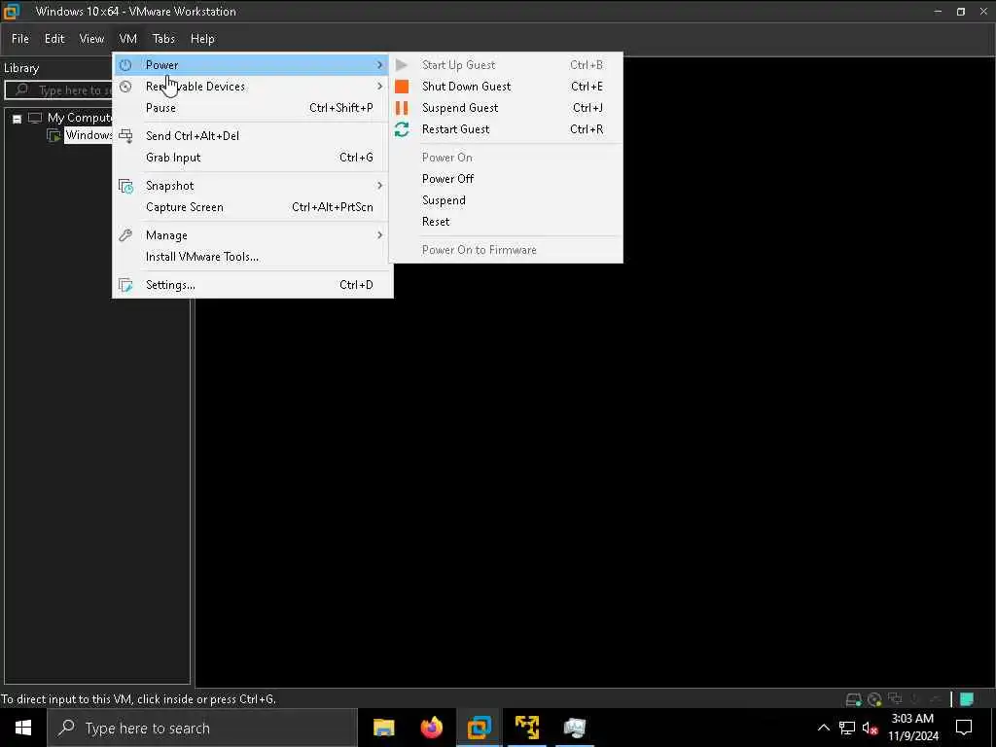Open the notification center icon
The height and width of the screenshot is (747, 996).
[964, 728]
